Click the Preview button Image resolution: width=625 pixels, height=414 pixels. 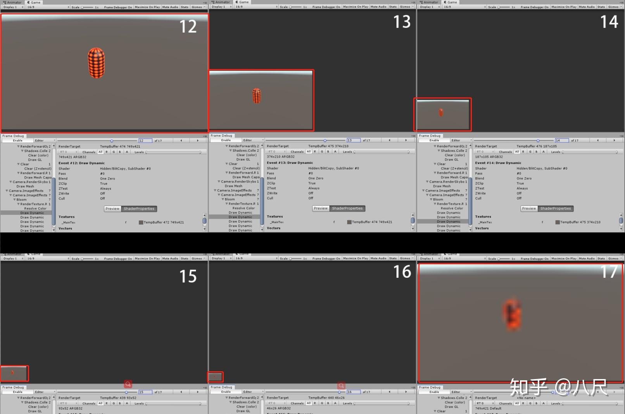pyautogui.click(x=112, y=209)
